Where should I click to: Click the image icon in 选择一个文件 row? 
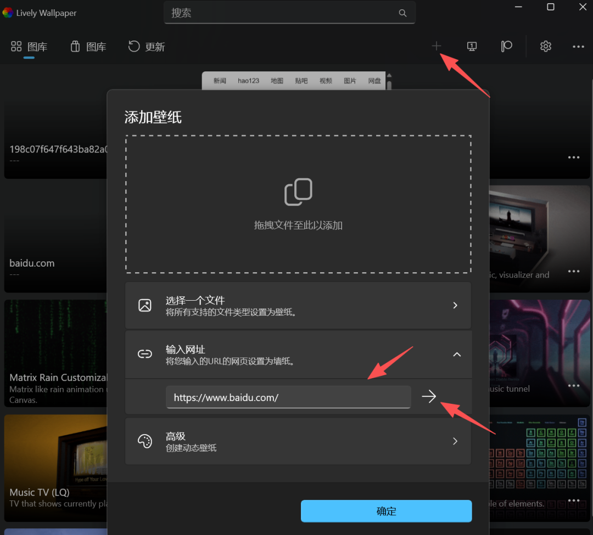pos(145,306)
